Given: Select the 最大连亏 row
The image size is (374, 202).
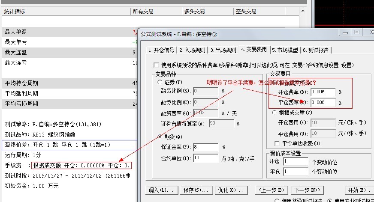Looking at the screenshot, I should (x=69, y=62).
